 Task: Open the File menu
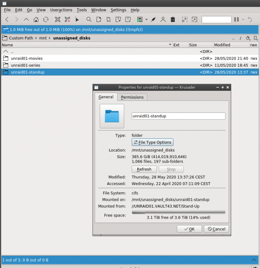7,10
